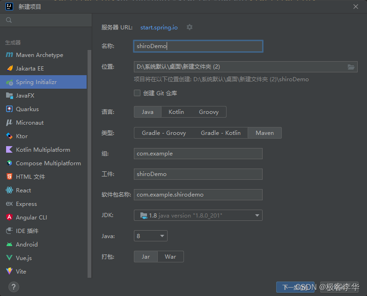Click the artifact field shiroDemo
The width and height of the screenshot is (367, 296).
[x=198, y=174]
